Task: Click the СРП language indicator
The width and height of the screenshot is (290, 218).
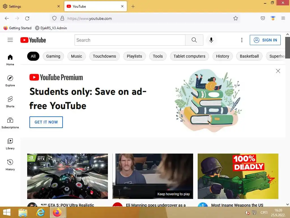Action: point(264,212)
